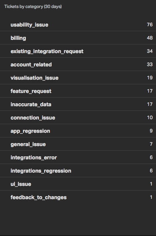Click the count 34 for existing_integration_request
This screenshot has height=236, width=156.
pos(150,51)
